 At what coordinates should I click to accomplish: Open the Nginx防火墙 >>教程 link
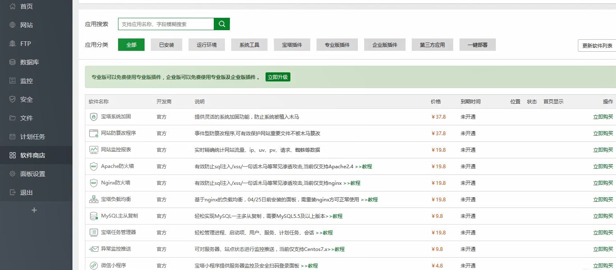352,183
